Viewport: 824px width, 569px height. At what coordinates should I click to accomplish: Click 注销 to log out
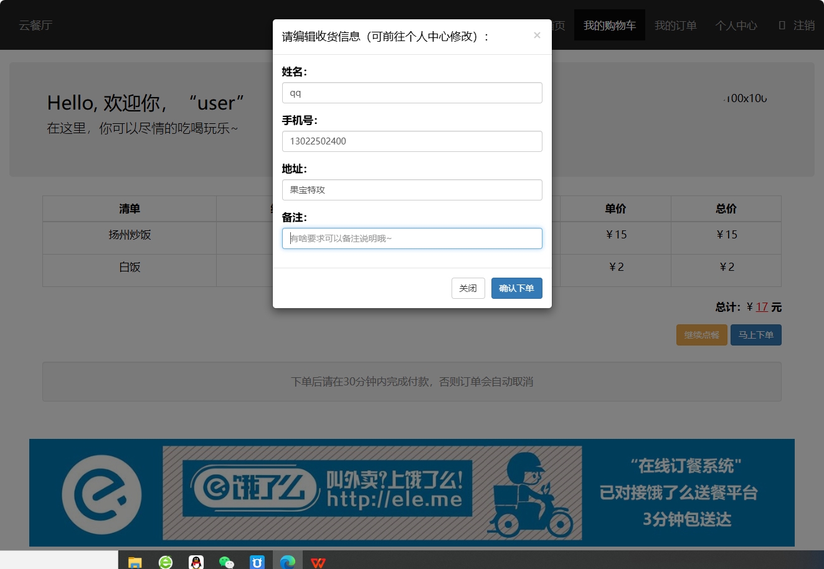click(803, 25)
